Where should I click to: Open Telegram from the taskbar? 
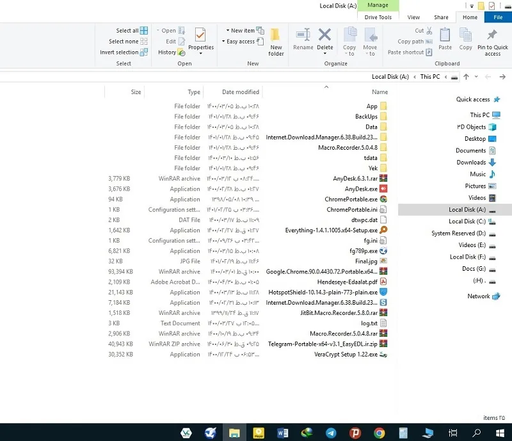331,433
